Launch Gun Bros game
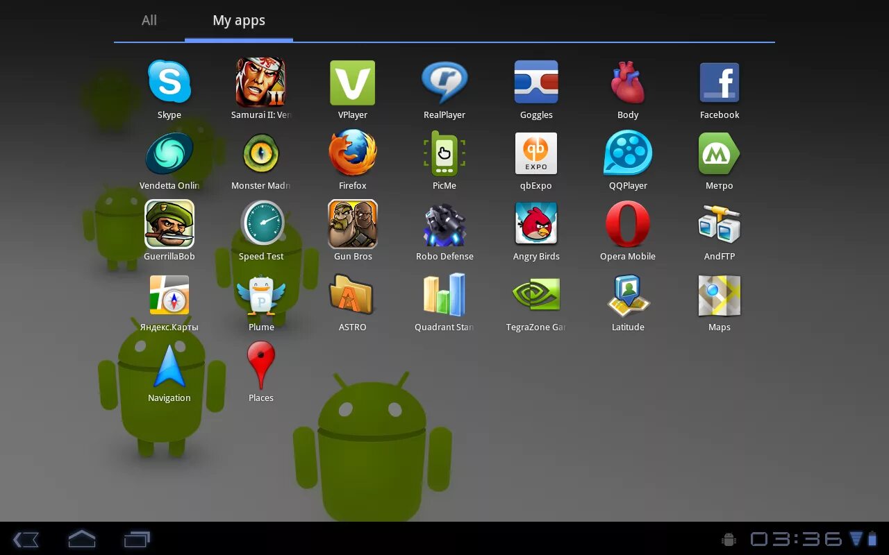 (x=353, y=224)
